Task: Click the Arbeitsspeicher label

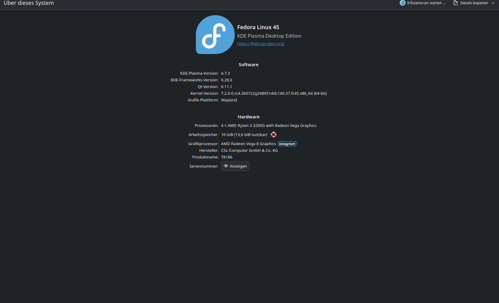Action: 203,135
